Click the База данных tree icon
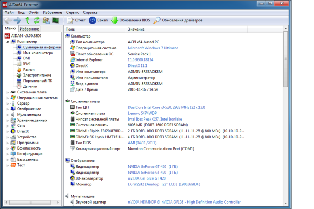 tap(13, 159)
